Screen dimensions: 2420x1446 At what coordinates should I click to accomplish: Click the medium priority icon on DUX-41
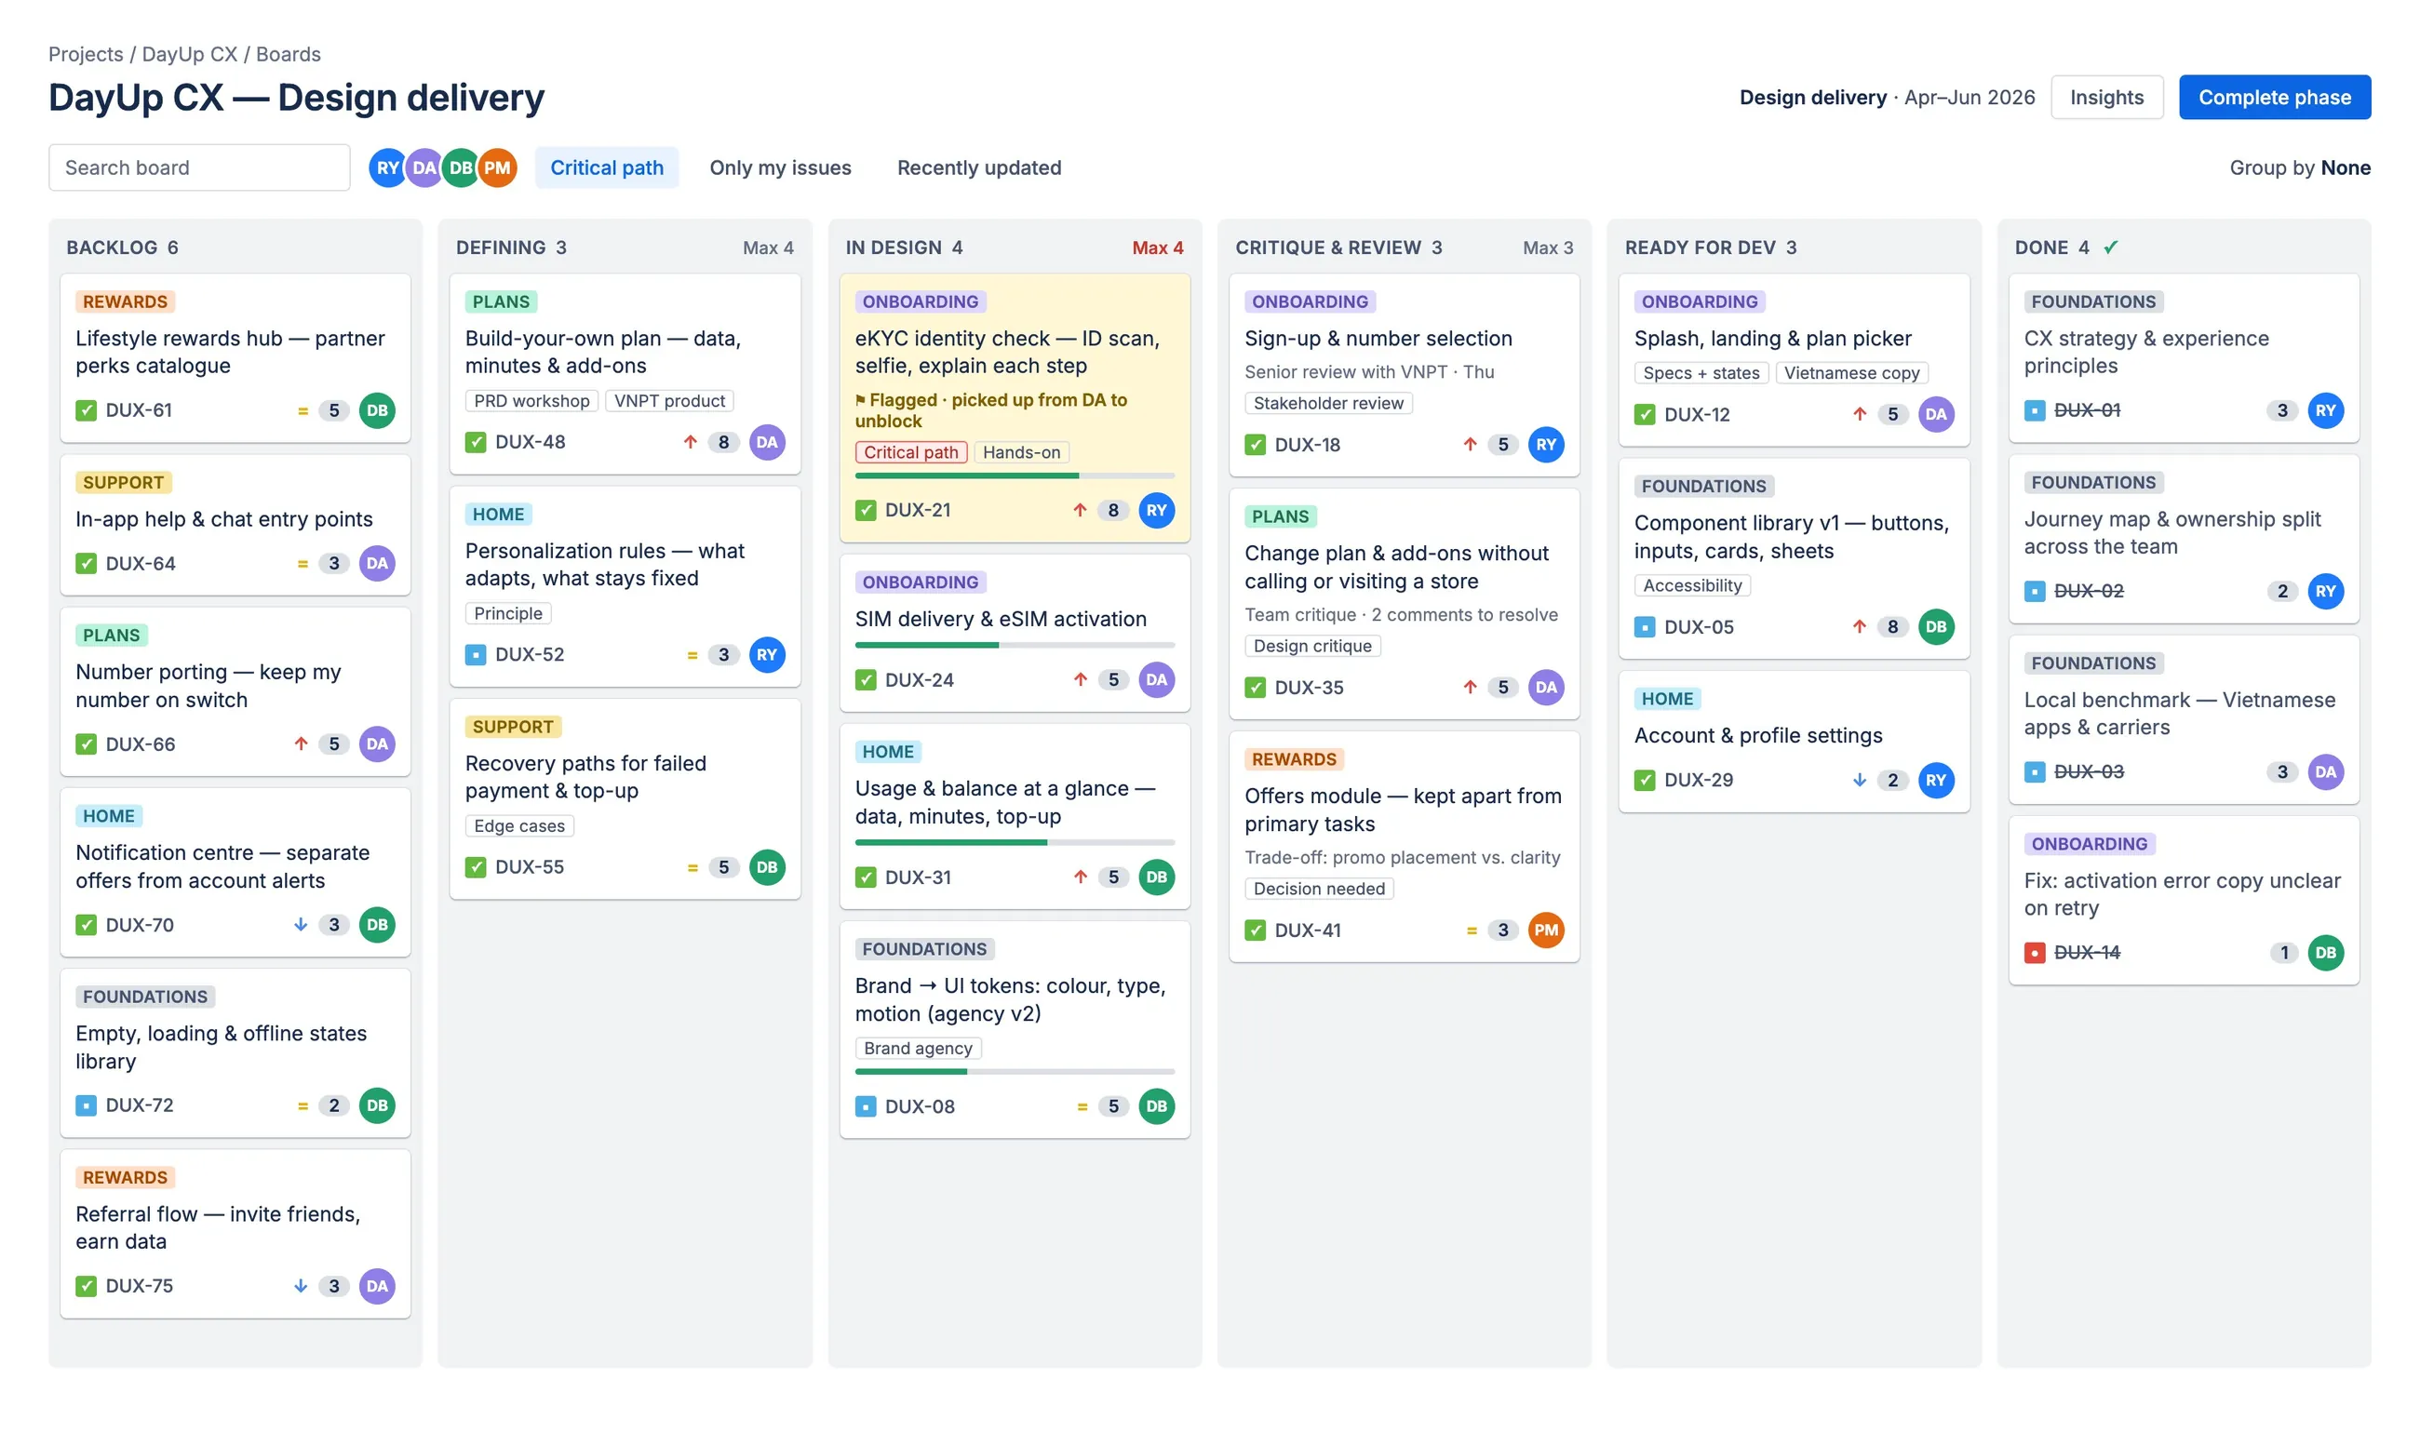pyautogui.click(x=1472, y=930)
